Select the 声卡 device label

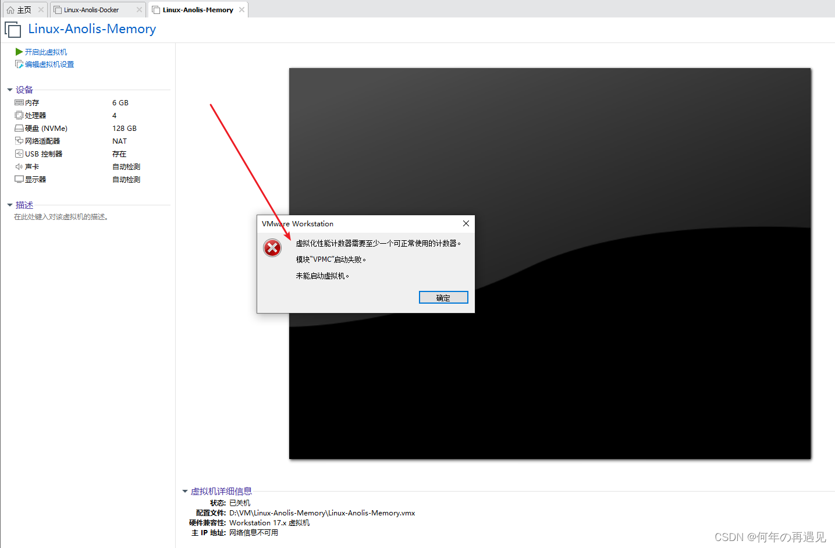[32, 166]
